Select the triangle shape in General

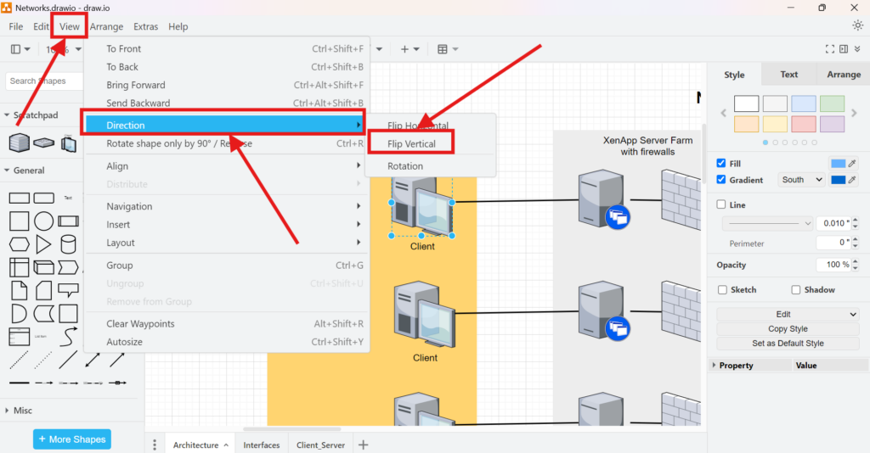click(43, 244)
